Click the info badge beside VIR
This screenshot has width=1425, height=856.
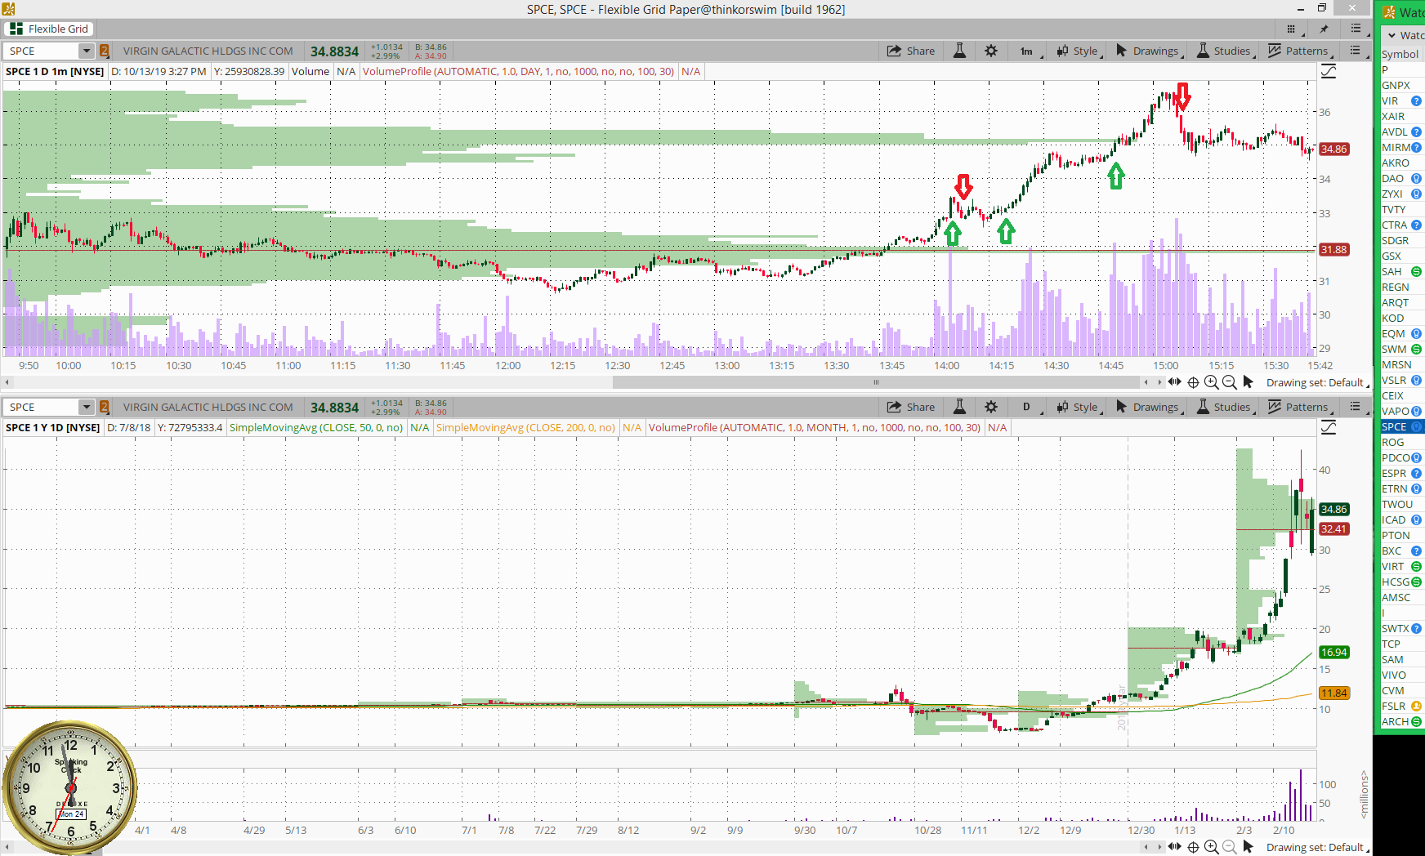point(1416,101)
